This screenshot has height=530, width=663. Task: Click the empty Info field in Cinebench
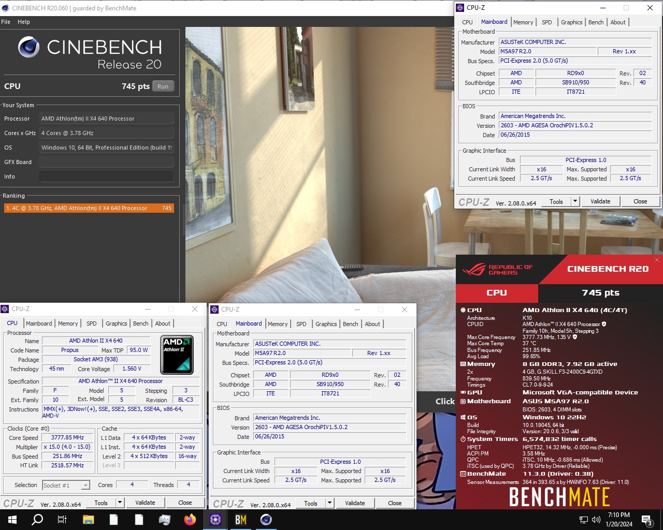click(x=106, y=176)
